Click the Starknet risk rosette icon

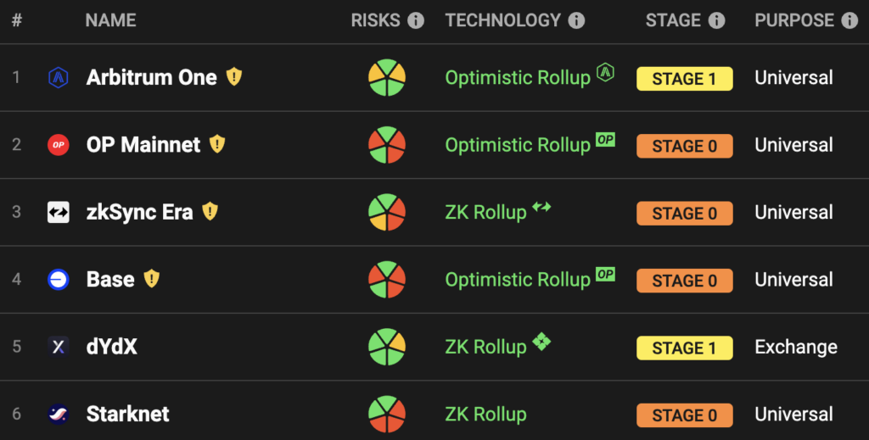click(387, 414)
